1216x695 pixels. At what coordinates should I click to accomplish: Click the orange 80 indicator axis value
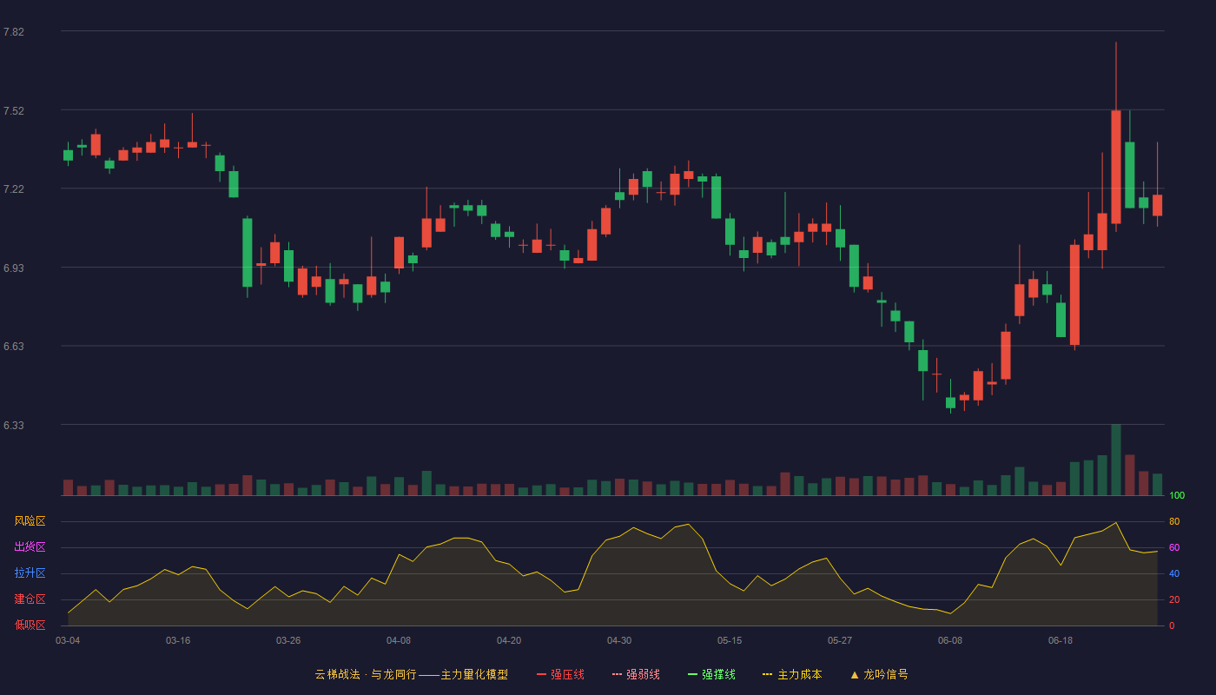click(x=1174, y=522)
